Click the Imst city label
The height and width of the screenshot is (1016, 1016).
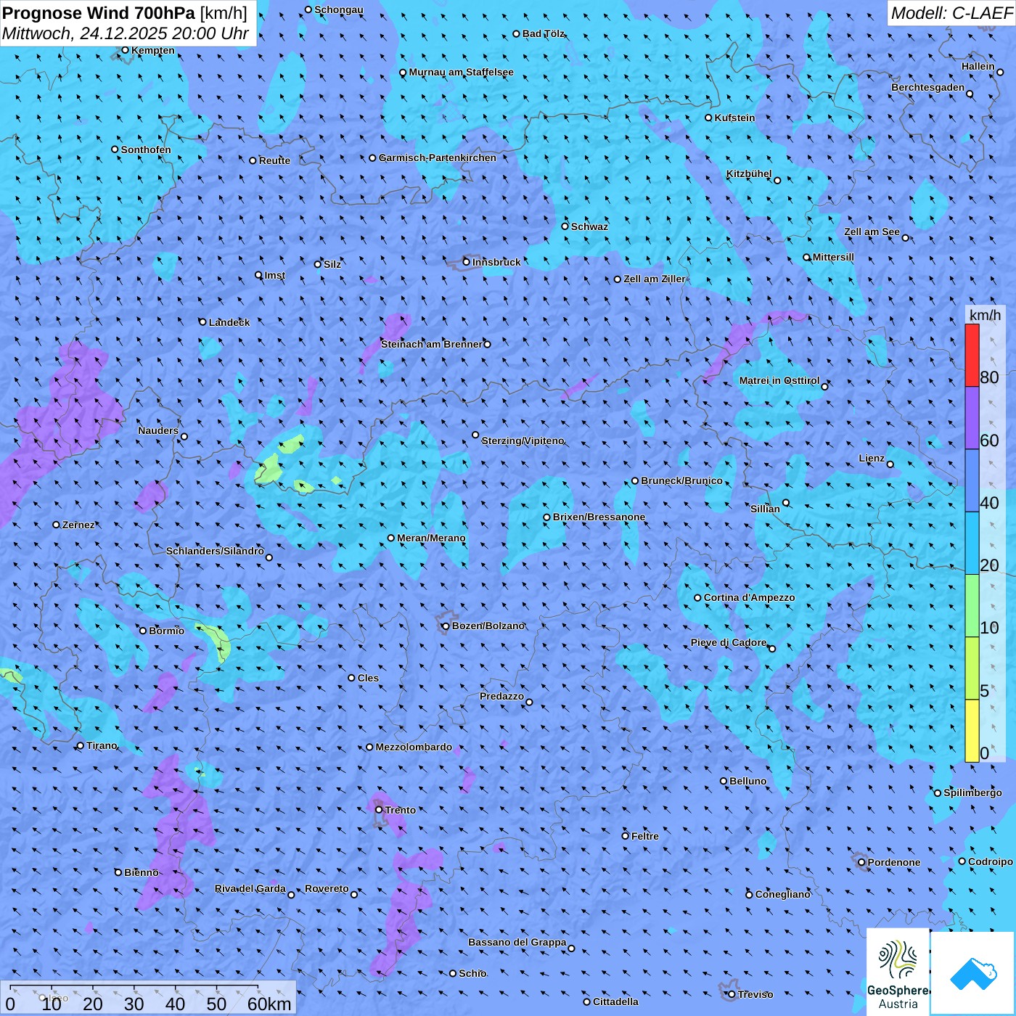[274, 275]
